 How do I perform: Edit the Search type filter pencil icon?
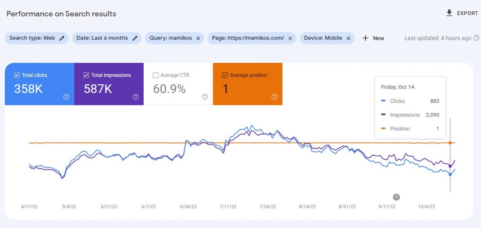click(x=62, y=38)
